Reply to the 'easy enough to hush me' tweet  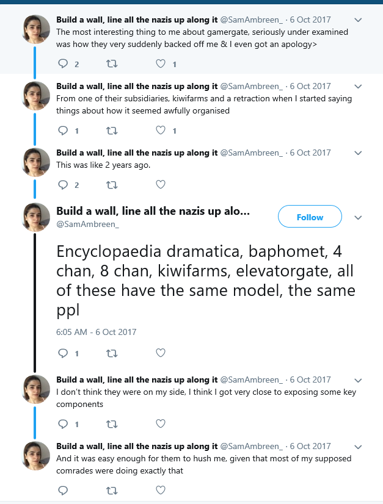click(x=63, y=491)
